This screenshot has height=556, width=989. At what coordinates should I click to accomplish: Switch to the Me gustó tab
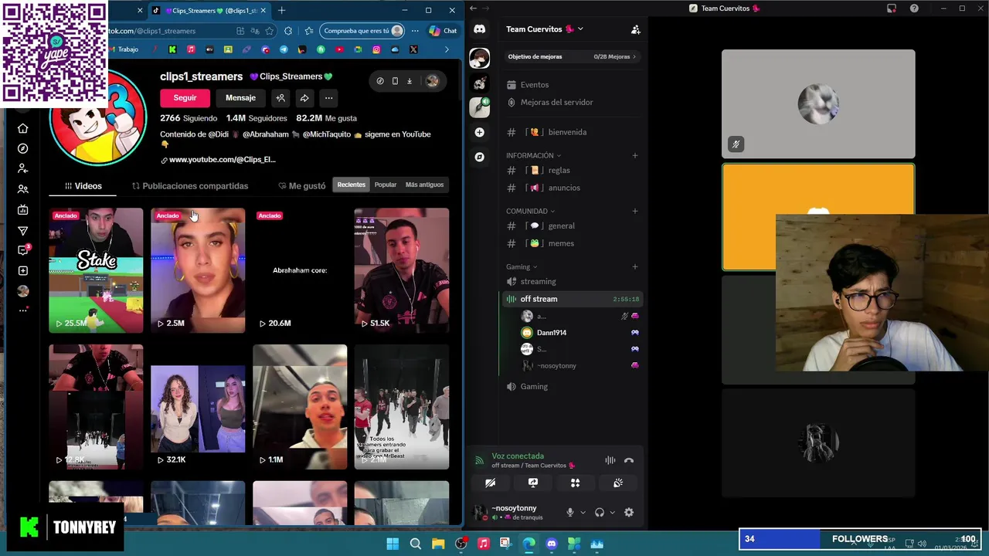tap(302, 186)
